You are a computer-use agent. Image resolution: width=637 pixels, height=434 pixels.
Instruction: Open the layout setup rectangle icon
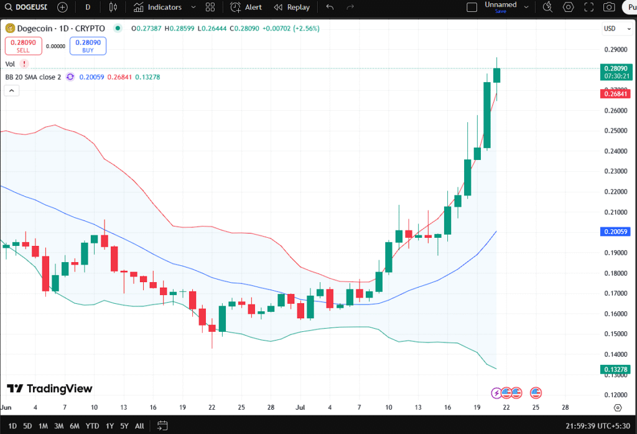tap(472, 7)
